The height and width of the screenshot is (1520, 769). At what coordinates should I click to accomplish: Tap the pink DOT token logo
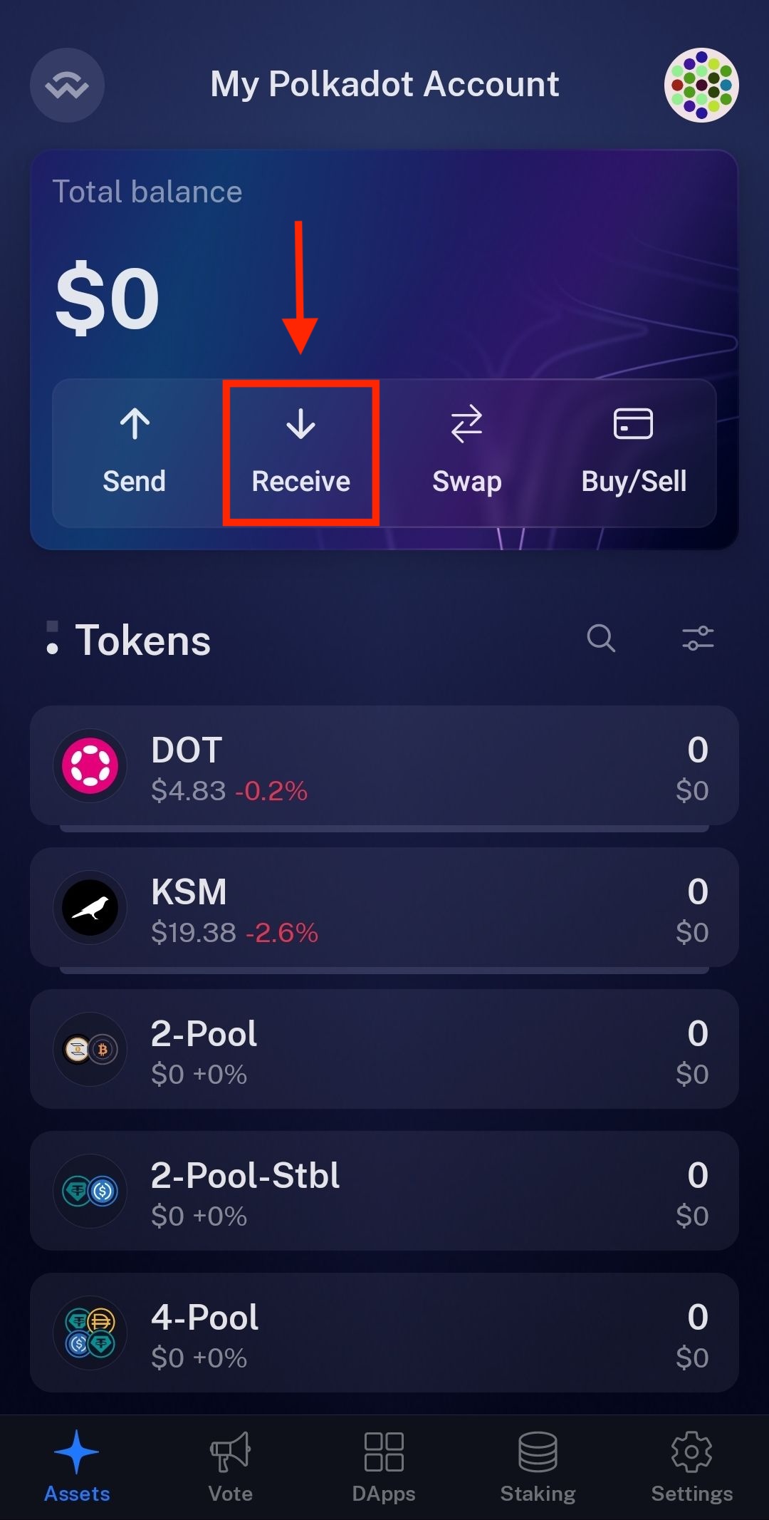pos(90,766)
